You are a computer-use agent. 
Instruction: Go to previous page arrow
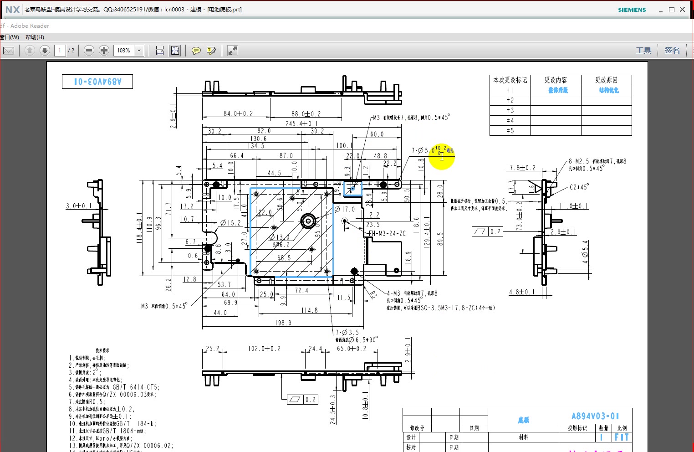point(30,51)
